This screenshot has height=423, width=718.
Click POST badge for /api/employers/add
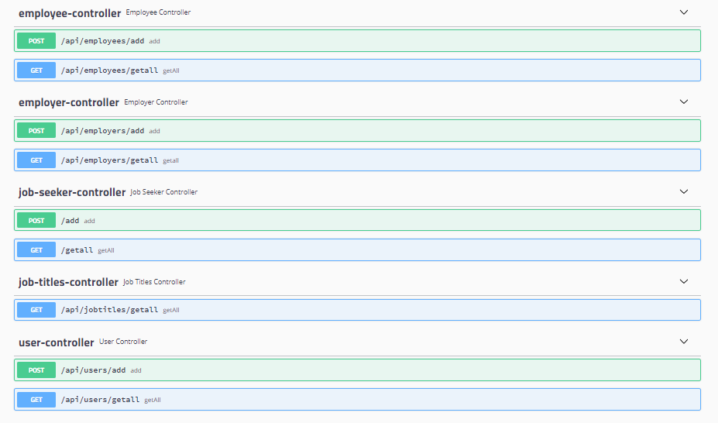[36, 130]
